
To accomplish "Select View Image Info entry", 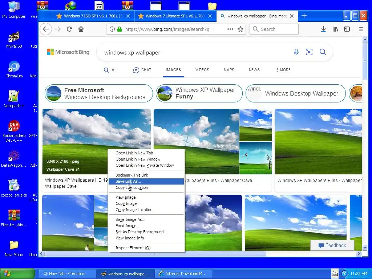I will [x=146, y=238].
